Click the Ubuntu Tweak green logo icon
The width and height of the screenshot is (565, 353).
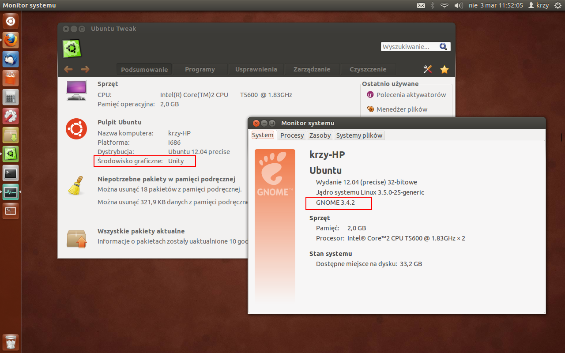(x=72, y=49)
